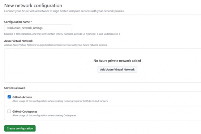The image size is (201, 134).
Task: Click the Configuration name input field
Action: coord(38,28)
